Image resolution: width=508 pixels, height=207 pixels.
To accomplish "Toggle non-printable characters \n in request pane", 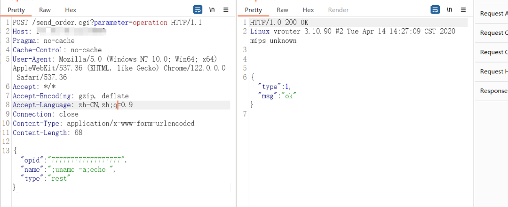I will (x=212, y=10).
